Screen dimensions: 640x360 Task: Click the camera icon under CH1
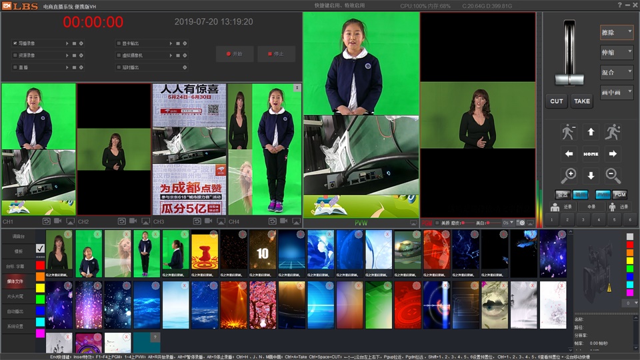point(58,221)
